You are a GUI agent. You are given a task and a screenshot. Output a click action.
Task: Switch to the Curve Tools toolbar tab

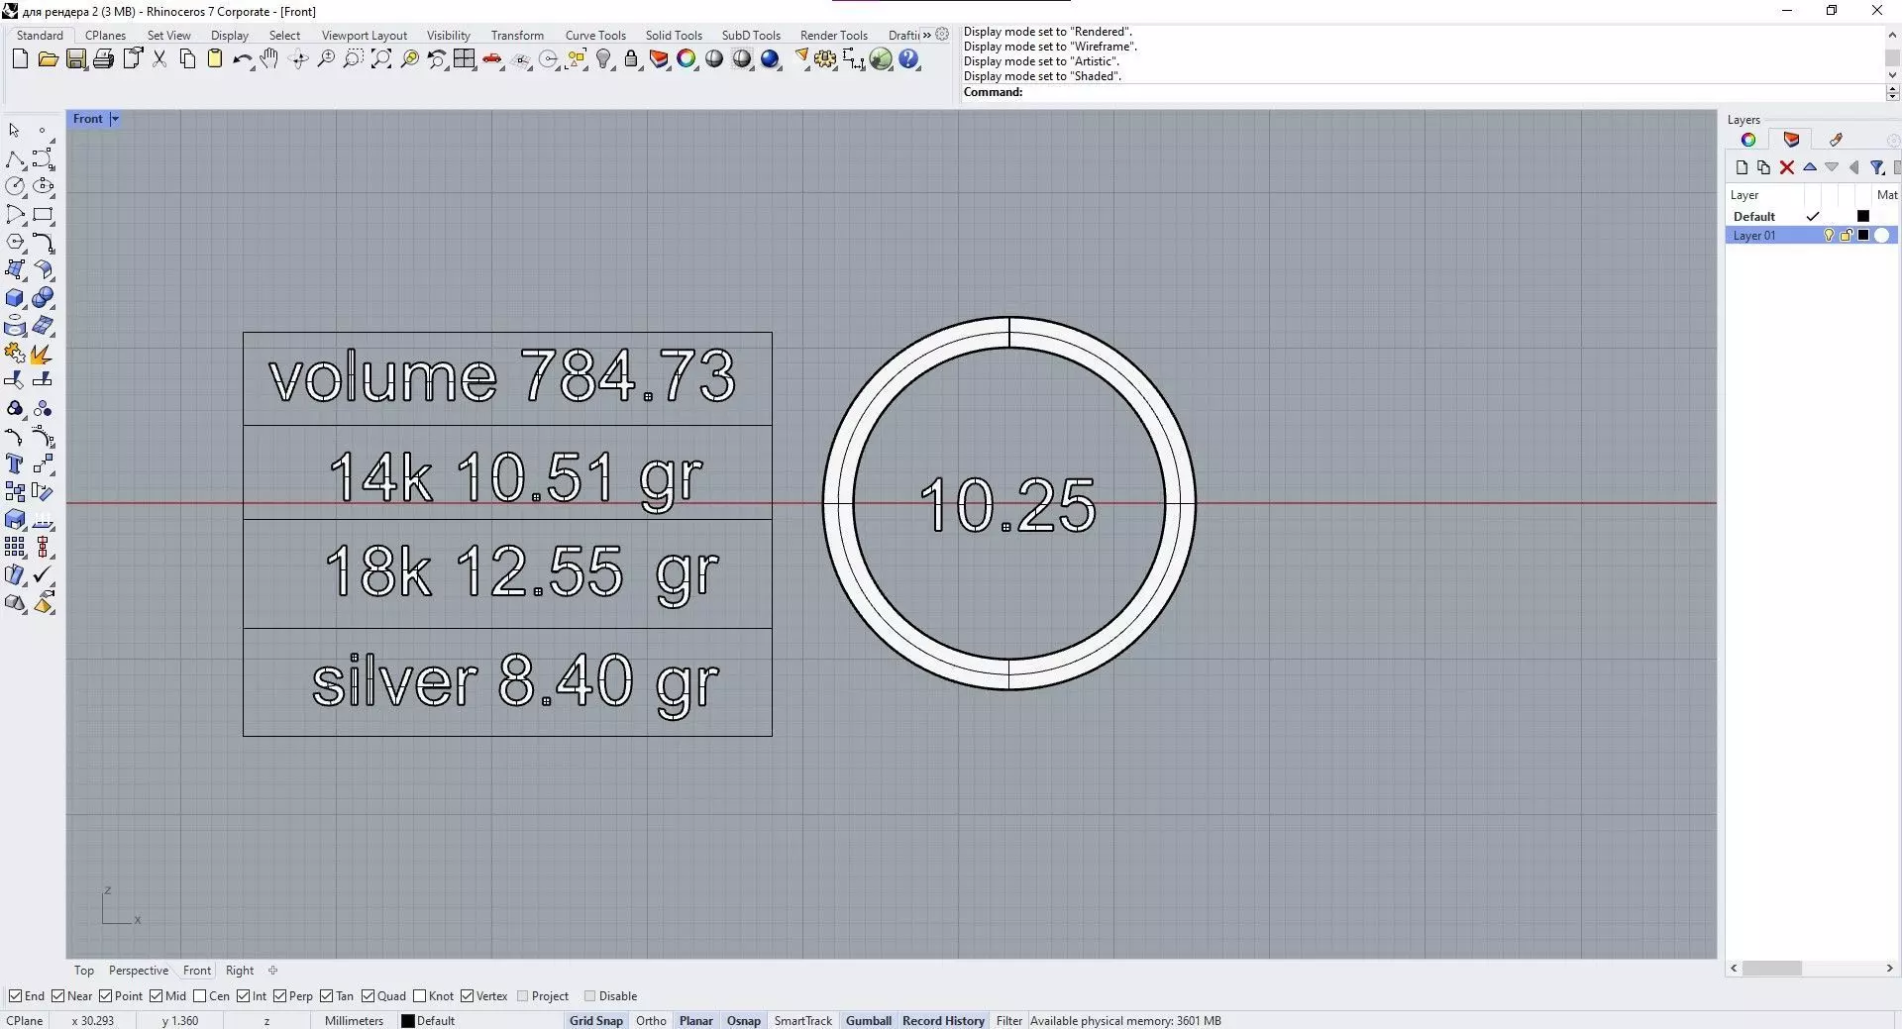click(595, 35)
